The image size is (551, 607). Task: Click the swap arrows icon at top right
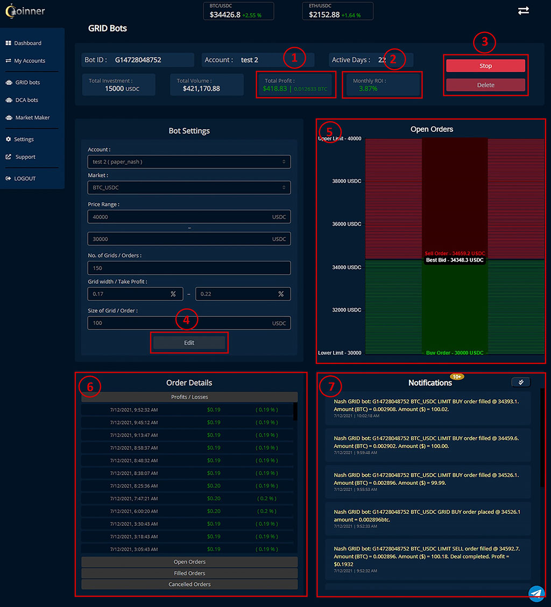[x=523, y=11]
